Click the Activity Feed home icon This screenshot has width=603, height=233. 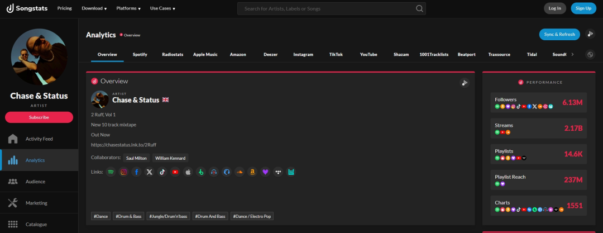tap(13, 139)
